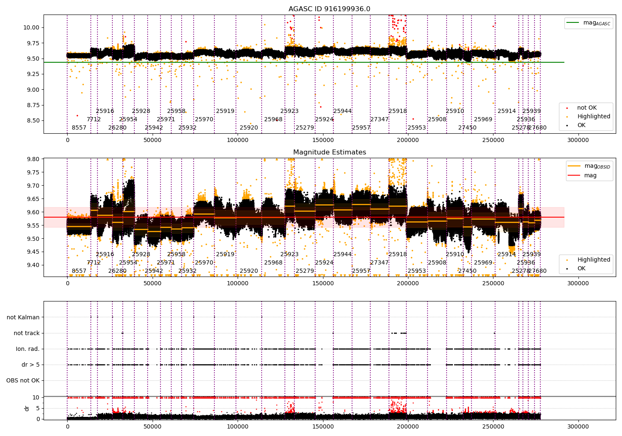Click obsid label 27347 in the top plot

click(379, 119)
